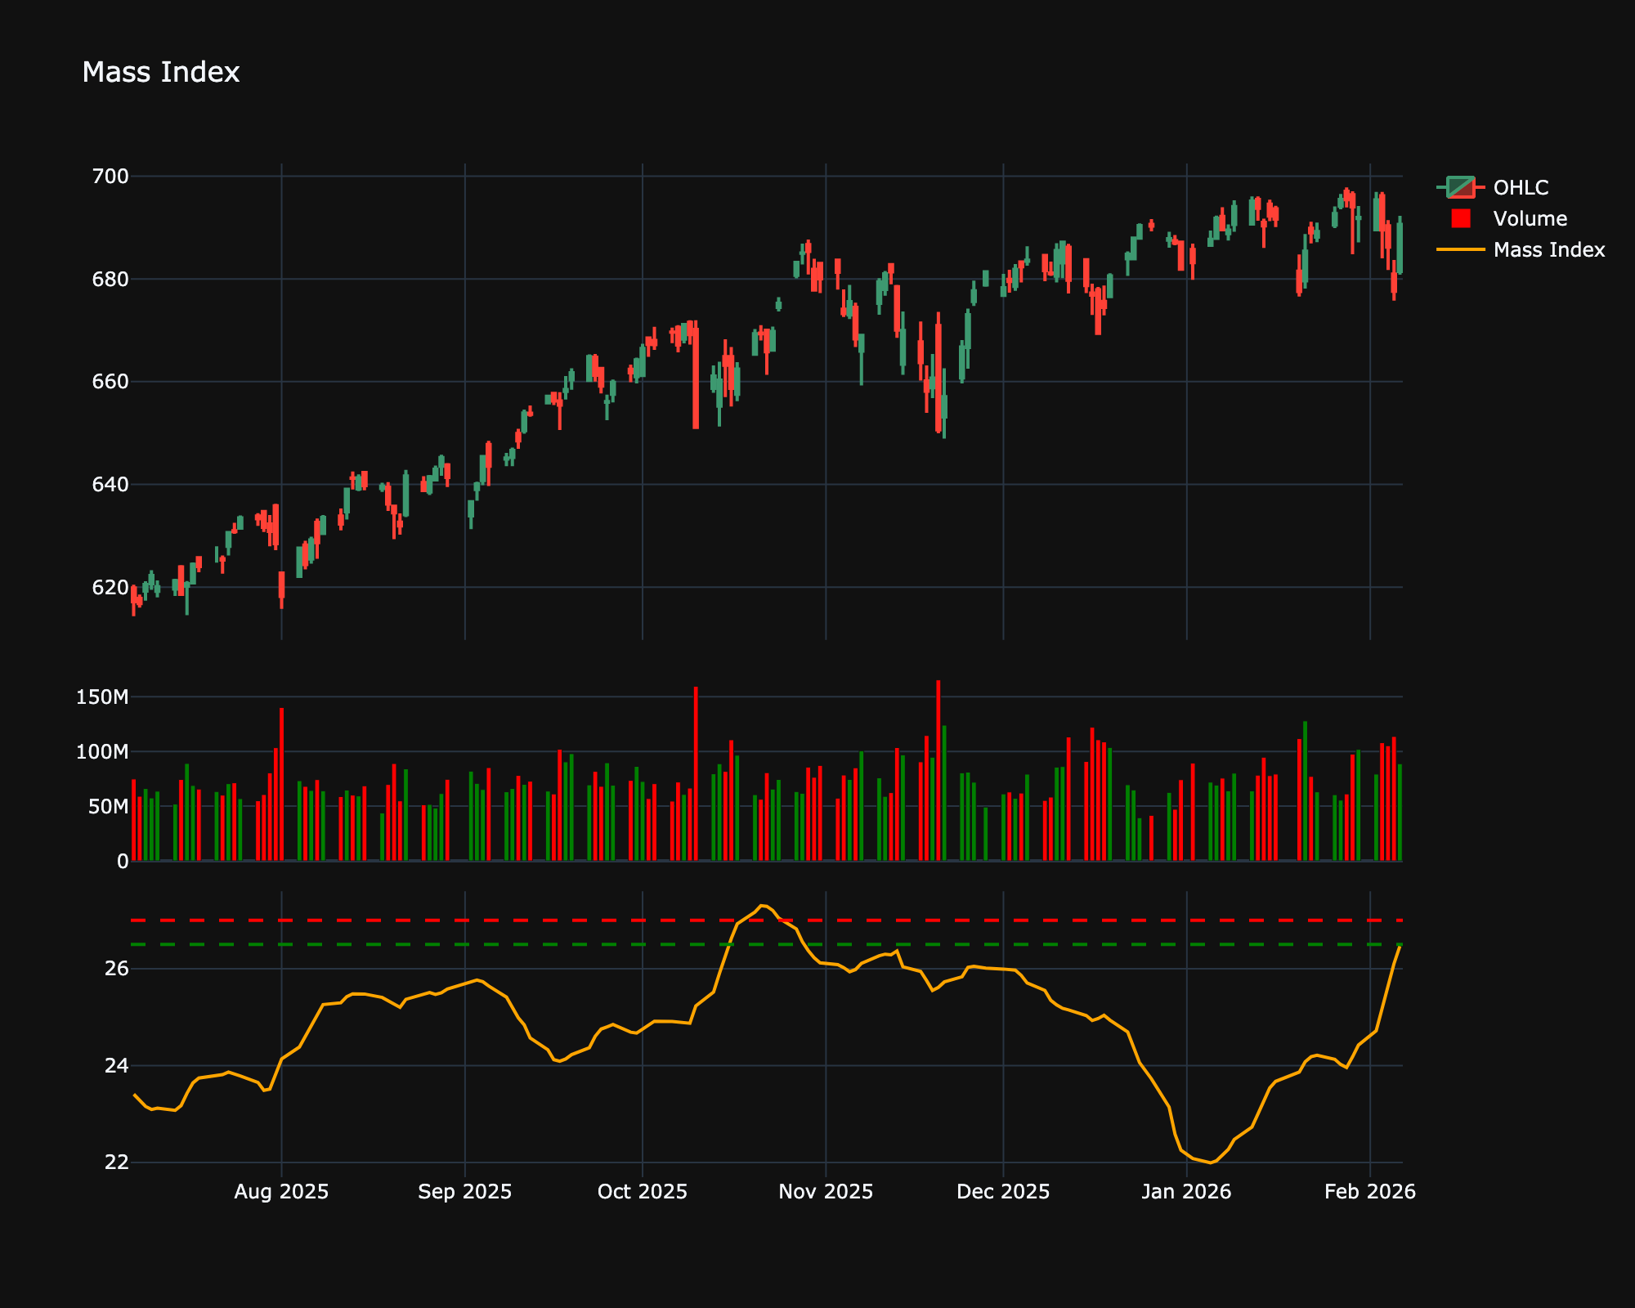Click the Nov 2025 x-axis label
Screen dimensions: 1635x1308
(826, 1192)
